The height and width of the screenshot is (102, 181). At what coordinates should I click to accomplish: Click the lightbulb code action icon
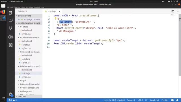coord(55,18)
